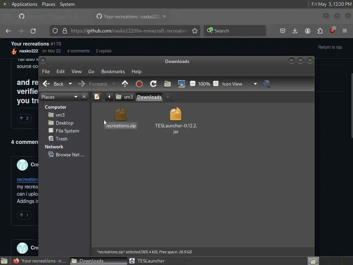The width and height of the screenshot is (353, 265).
Task: Open Places menu in top panel
Action: 49,4
